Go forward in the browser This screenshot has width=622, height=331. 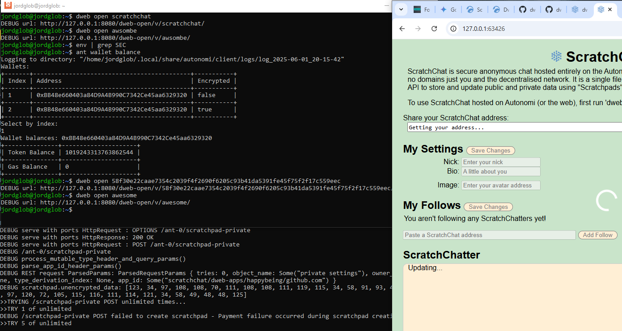[418, 29]
